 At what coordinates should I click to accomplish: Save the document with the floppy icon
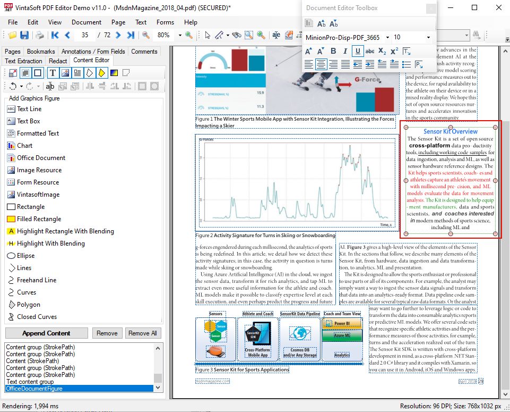24,35
